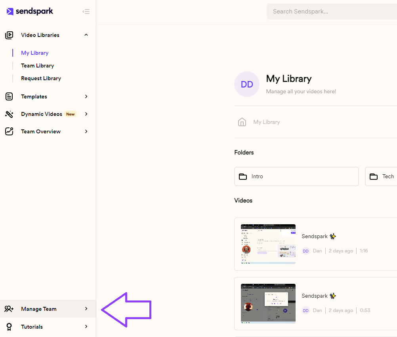
Task: Click the Videos heading
Action: pos(243,200)
